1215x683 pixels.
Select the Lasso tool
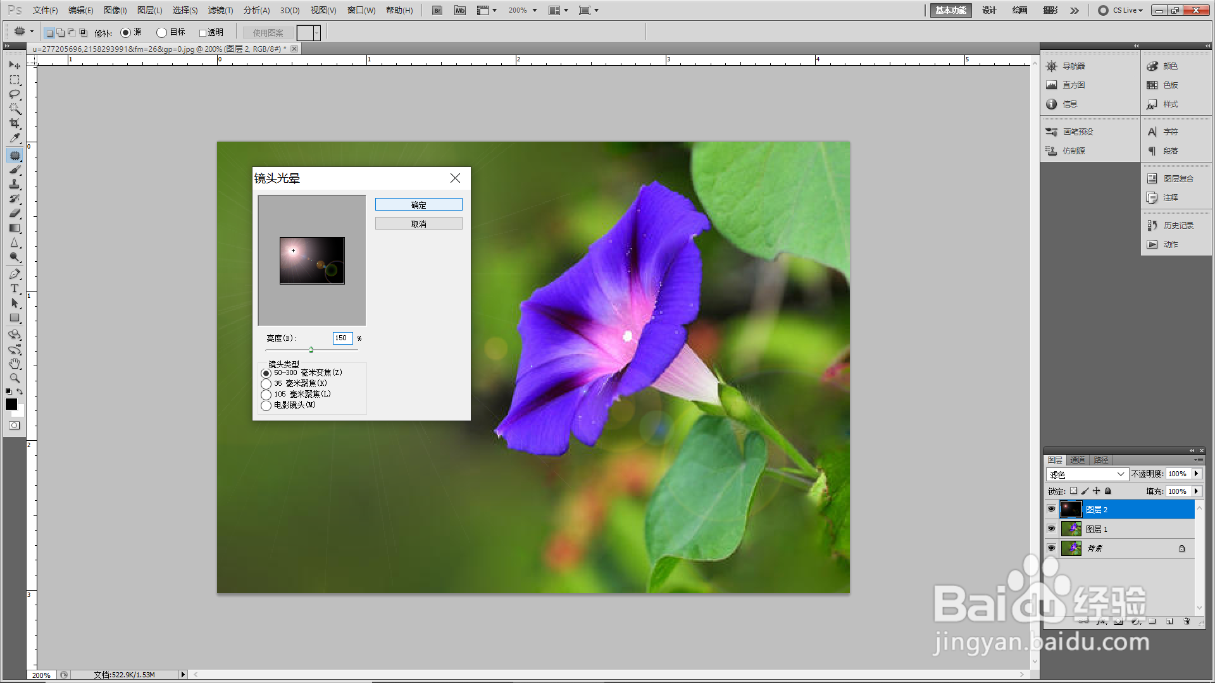pyautogui.click(x=15, y=94)
